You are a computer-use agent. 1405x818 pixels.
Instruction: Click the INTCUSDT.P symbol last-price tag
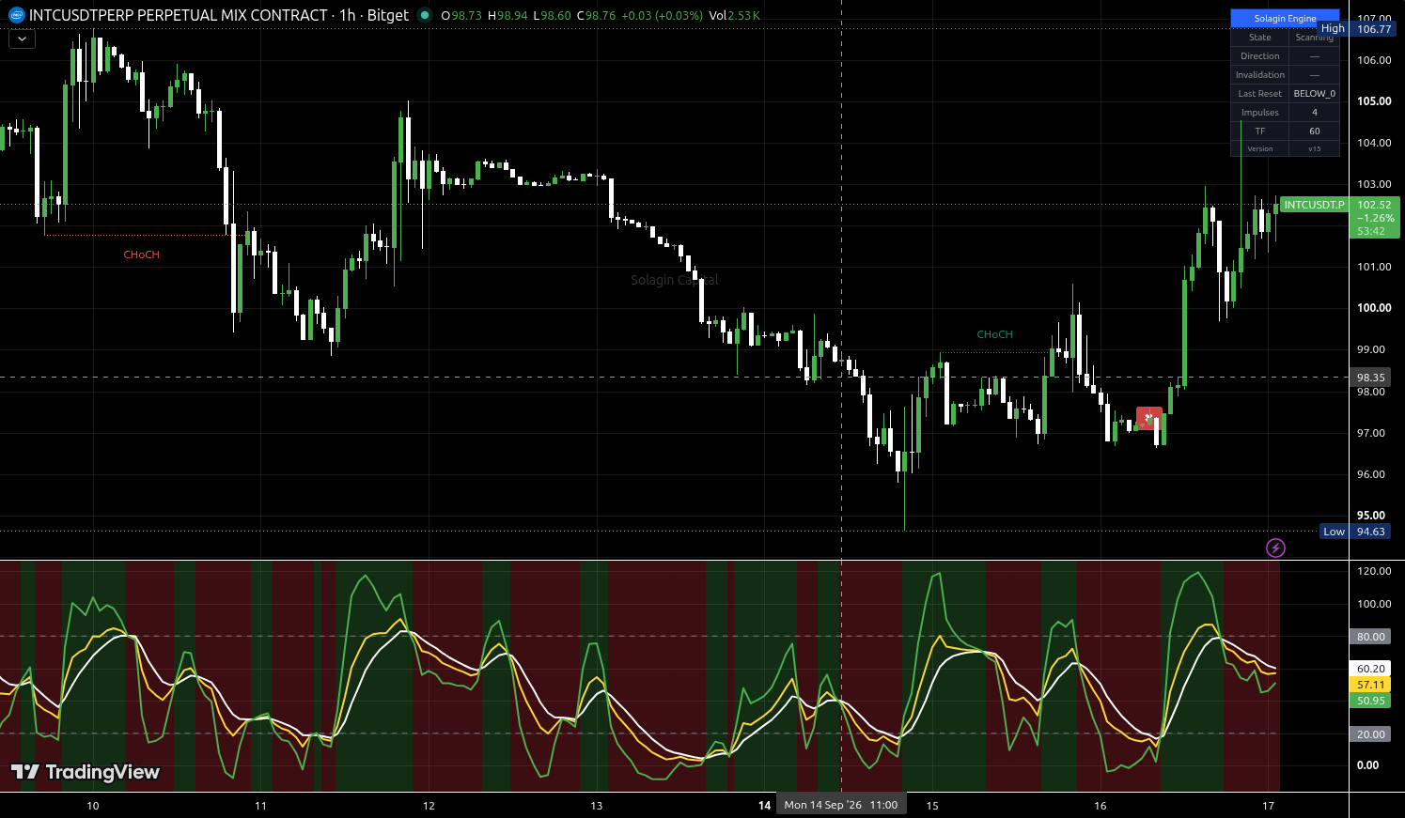click(x=1314, y=205)
